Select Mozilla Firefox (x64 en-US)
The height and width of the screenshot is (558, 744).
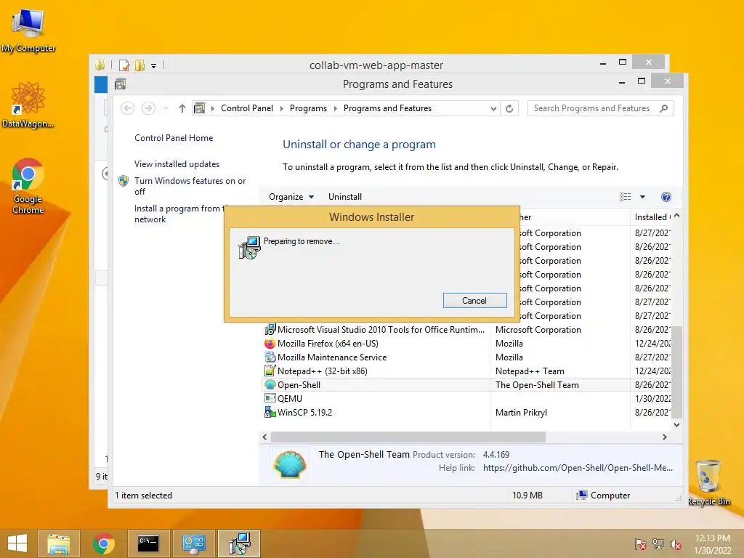tap(467, 343)
